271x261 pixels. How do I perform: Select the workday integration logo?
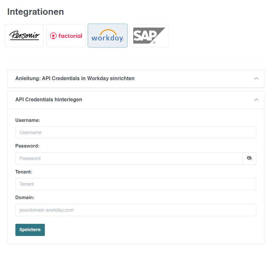[108, 36]
